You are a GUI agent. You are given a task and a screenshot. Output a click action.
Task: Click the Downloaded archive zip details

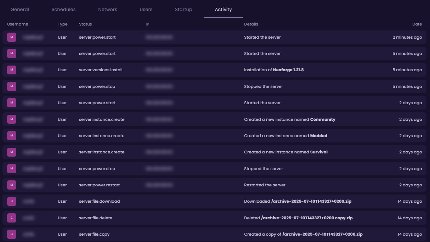click(x=298, y=201)
